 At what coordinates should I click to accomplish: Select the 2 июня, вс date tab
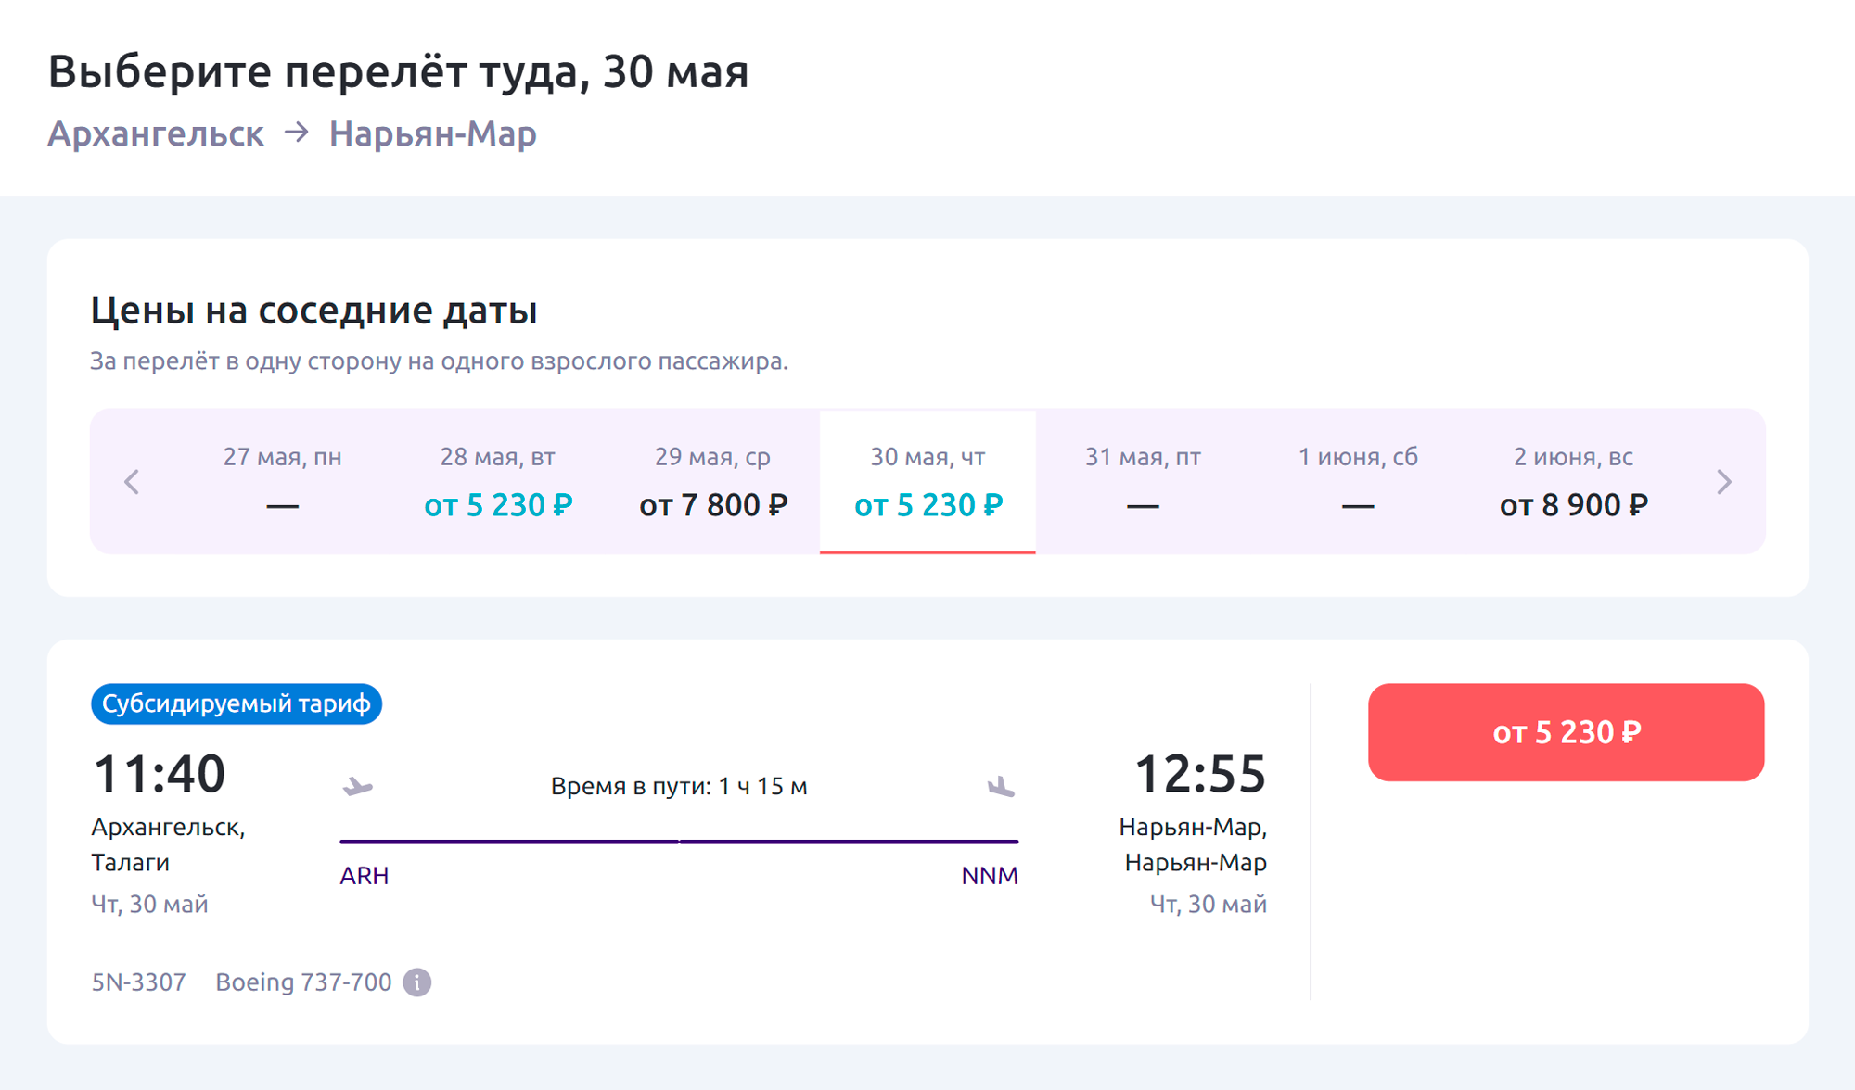coord(1573,482)
